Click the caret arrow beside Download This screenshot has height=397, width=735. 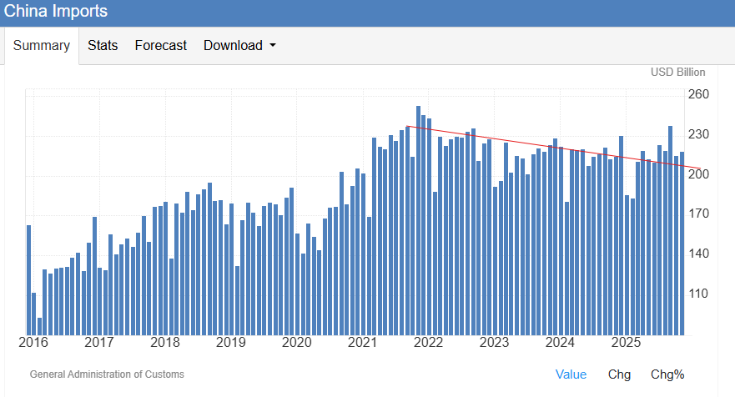273,46
